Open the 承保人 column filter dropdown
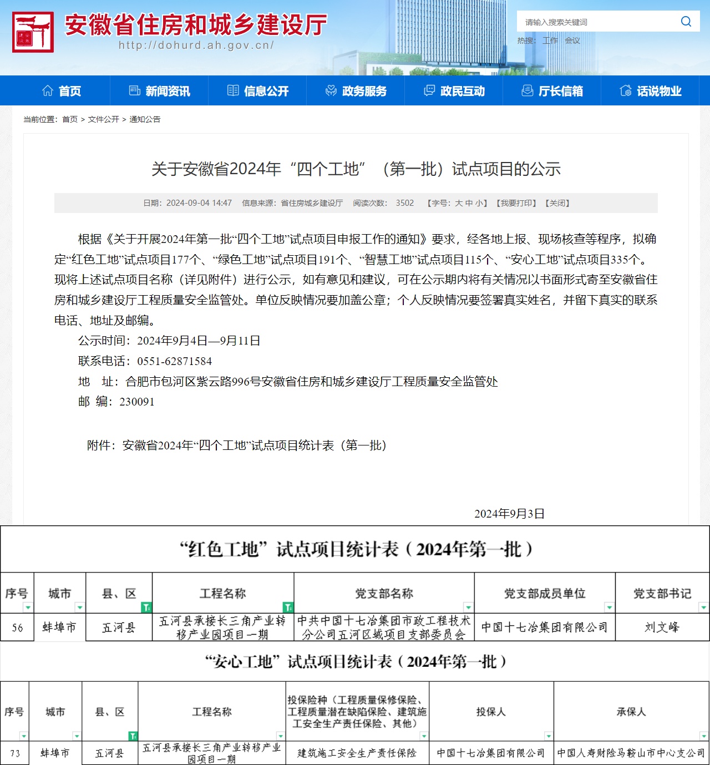710x765 pixels. pyautogui.click(x=703, y=736)
